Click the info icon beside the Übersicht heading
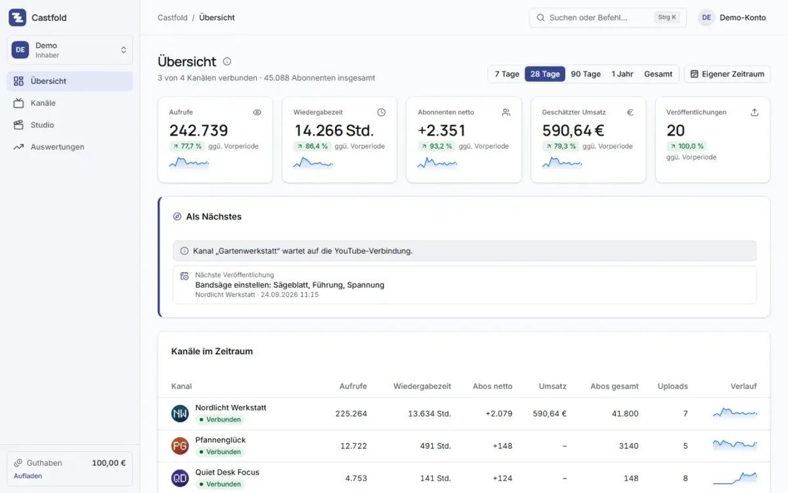Viewport: 788px width, 493px height. (227, 62)
